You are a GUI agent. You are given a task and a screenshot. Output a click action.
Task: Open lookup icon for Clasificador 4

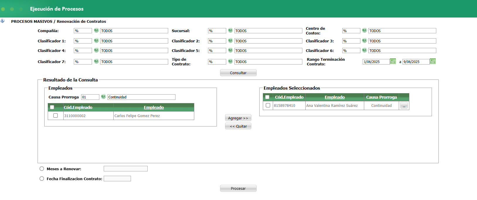96,50
